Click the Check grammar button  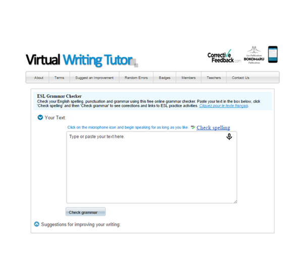coord(86,212)
